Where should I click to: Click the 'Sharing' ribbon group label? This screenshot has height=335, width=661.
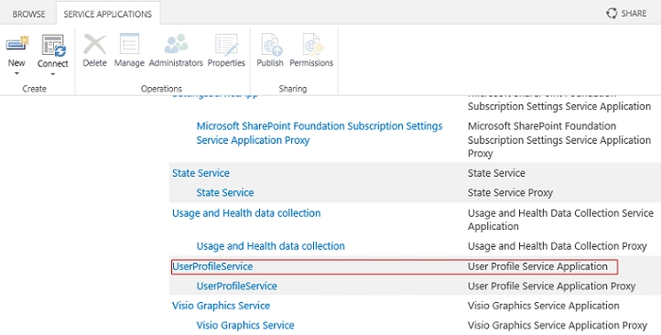coord(293,89)
